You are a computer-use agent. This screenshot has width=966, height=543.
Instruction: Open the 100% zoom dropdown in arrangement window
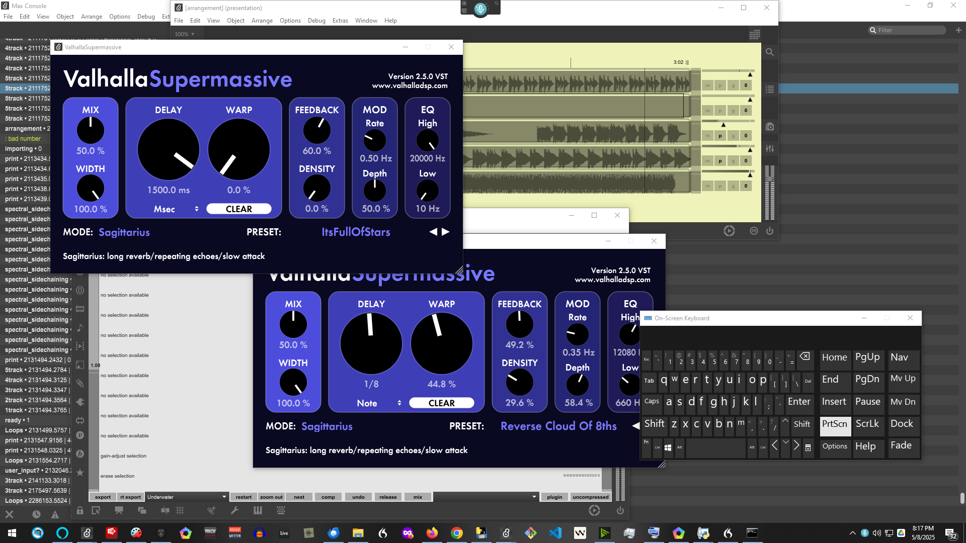tap(184, 34)
